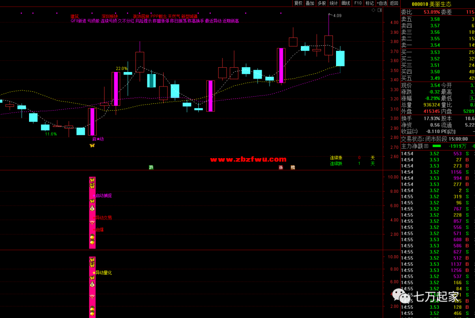Click the 启动捕捉 signal label
This screenshot has width=475, height=318.
[x=103, y=195]
